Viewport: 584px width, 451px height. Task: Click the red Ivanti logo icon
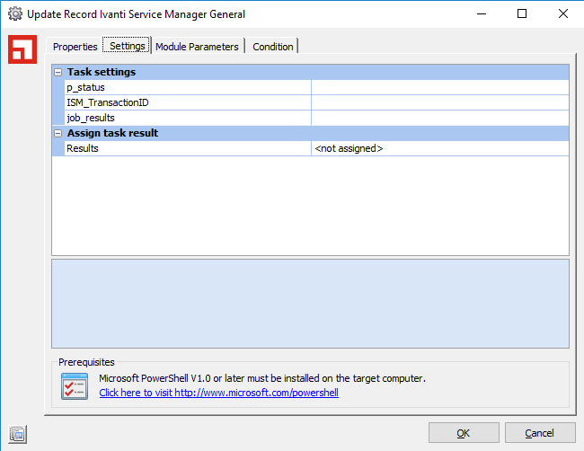point(22,49)
